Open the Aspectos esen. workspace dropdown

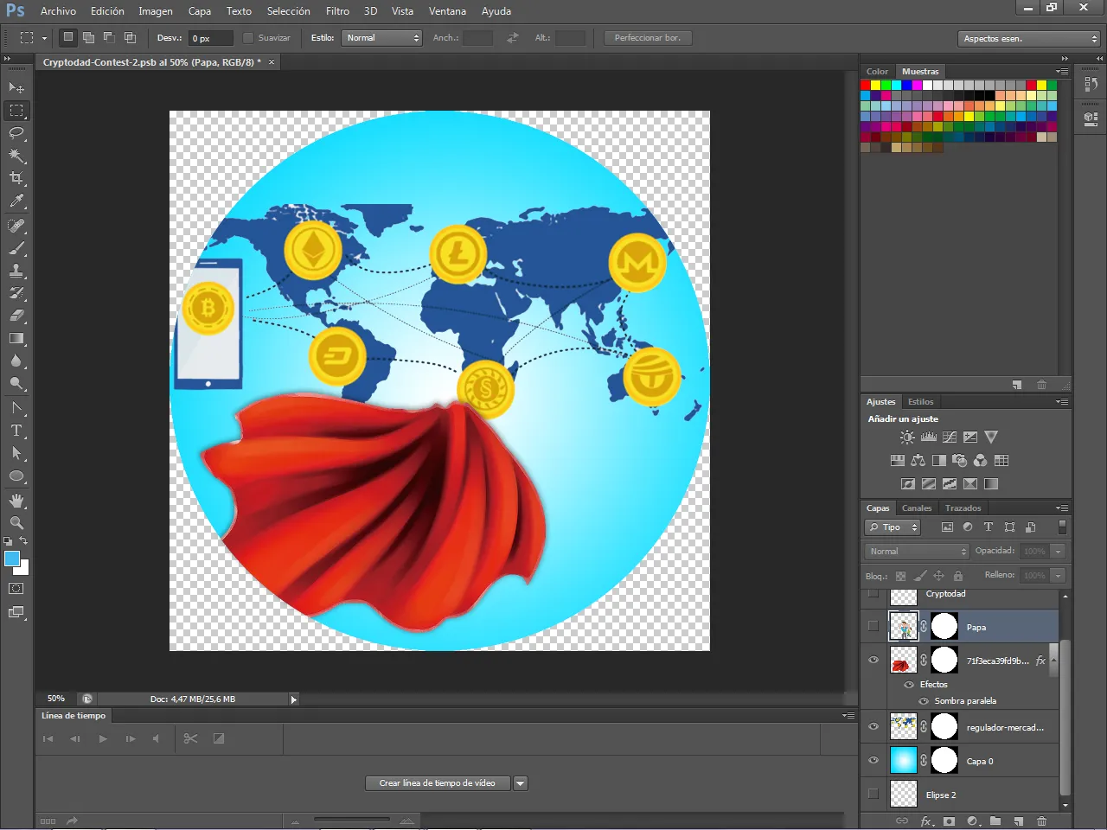[x=1028, y=38]
